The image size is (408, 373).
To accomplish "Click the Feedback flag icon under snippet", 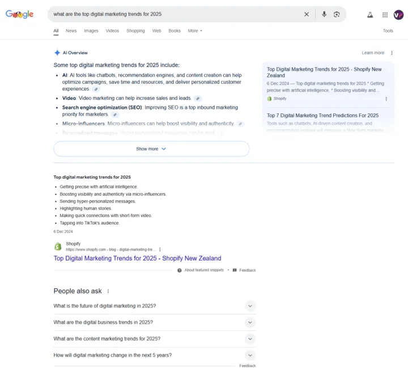I will click(235, 270).
